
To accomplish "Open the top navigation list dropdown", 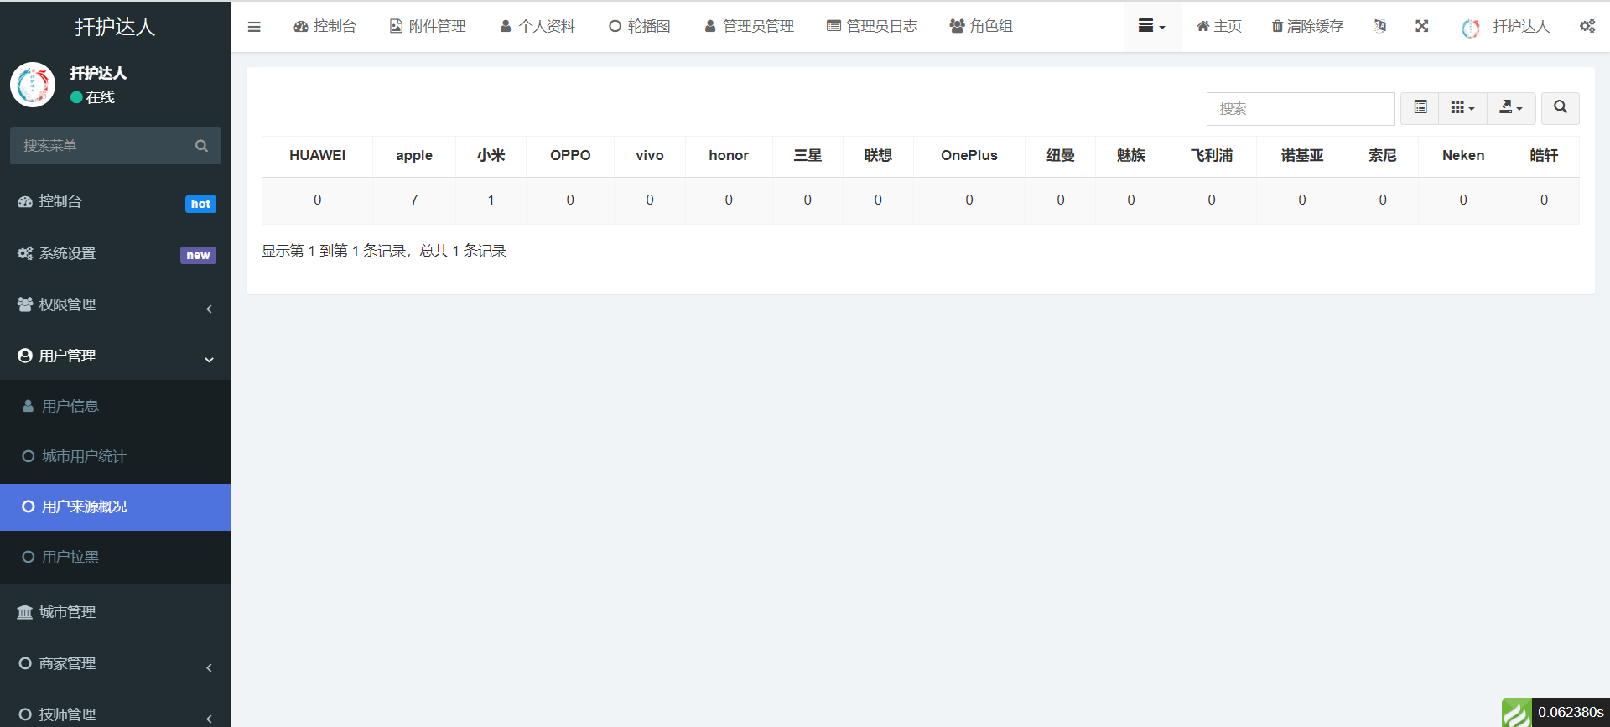I will click(x=1151, y=26).
